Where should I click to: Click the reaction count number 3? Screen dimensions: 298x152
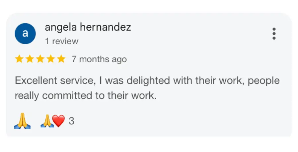point(71,121)
